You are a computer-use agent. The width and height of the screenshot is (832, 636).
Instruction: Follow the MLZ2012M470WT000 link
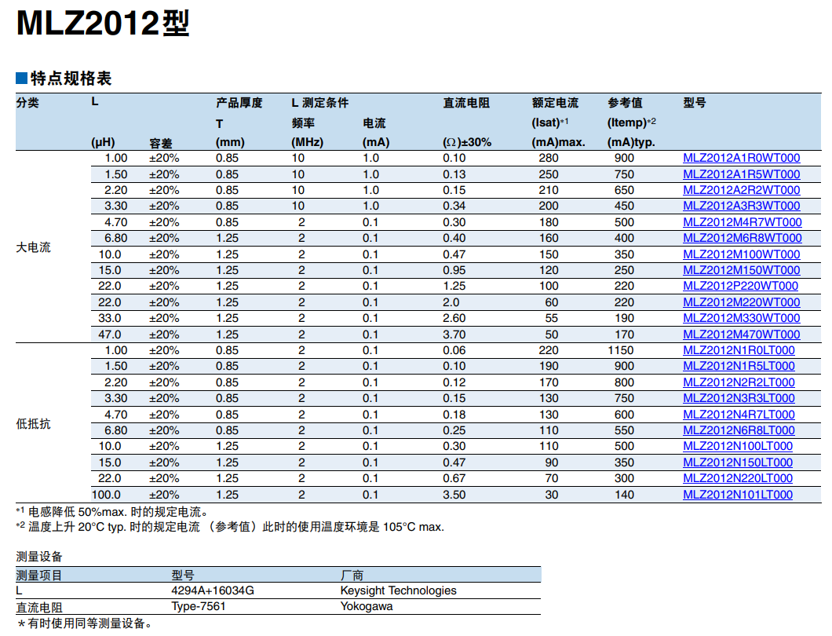point(741,334)
